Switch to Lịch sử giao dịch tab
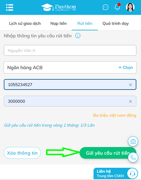The height and width of the screenshot is (180, 141). [25, 23]
